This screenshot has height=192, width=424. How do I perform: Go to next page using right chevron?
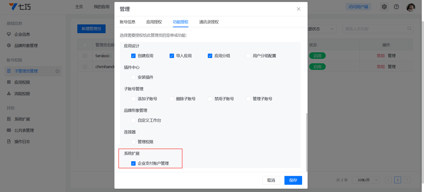click(407, 180)
